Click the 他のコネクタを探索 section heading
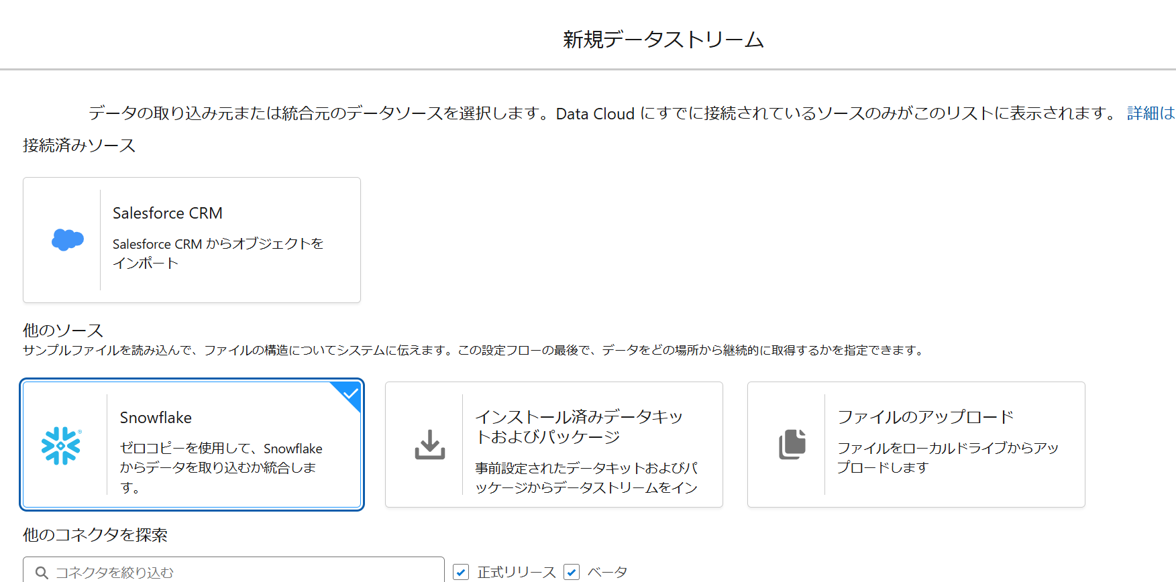Screen dimensions: 1176x582 coord(95,535)
